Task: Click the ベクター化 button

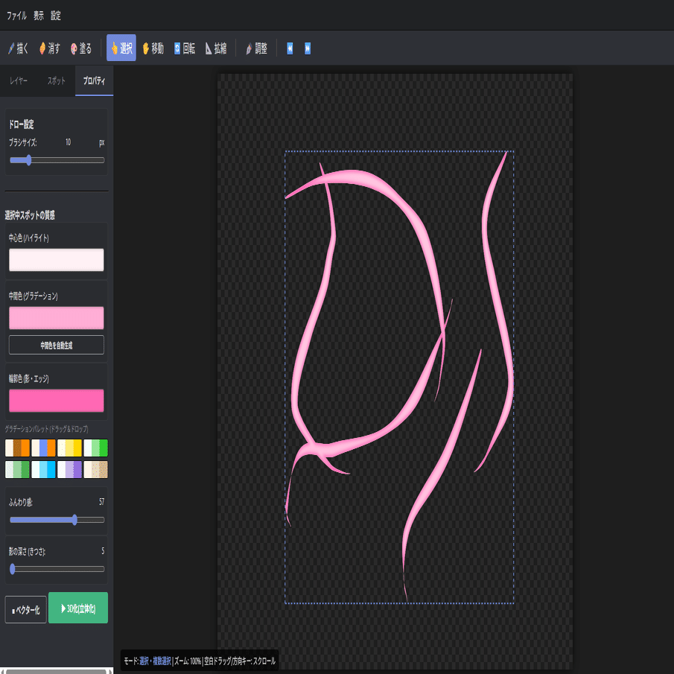Action: (26, 609)
